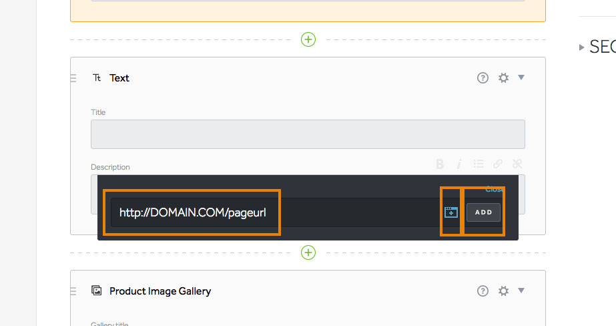The height and width of the screenshot is (326, 616).
Task: Grab the Text block drag handle
Action: point(73,78)
